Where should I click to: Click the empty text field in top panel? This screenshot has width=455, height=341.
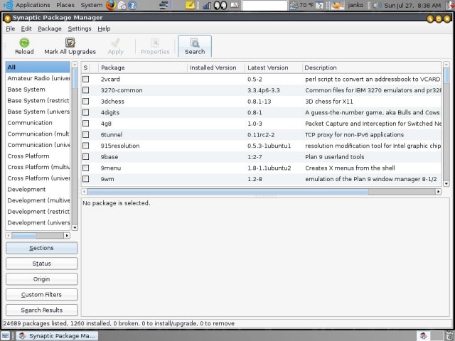pyautogui.click(x=264, y=5)
